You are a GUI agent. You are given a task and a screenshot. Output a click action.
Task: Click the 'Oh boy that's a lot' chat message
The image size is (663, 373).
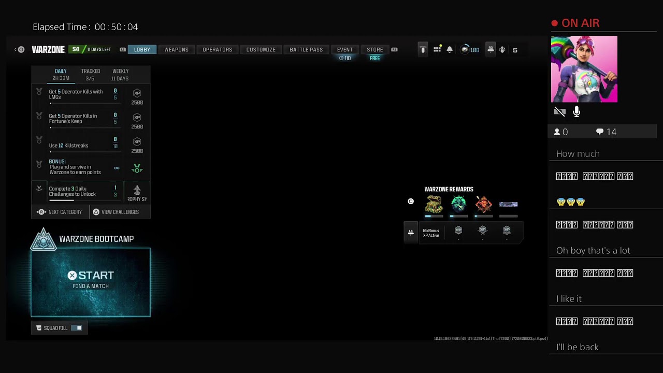click(x=593, y=250)
